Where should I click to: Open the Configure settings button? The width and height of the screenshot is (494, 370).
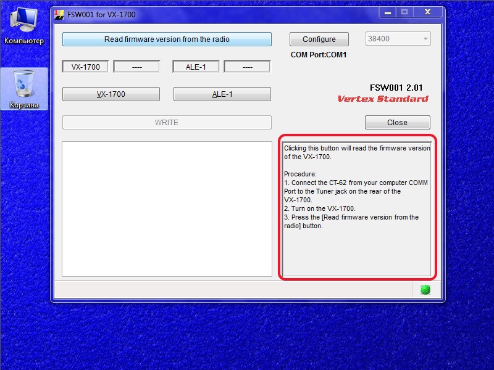tap(319, 39)
